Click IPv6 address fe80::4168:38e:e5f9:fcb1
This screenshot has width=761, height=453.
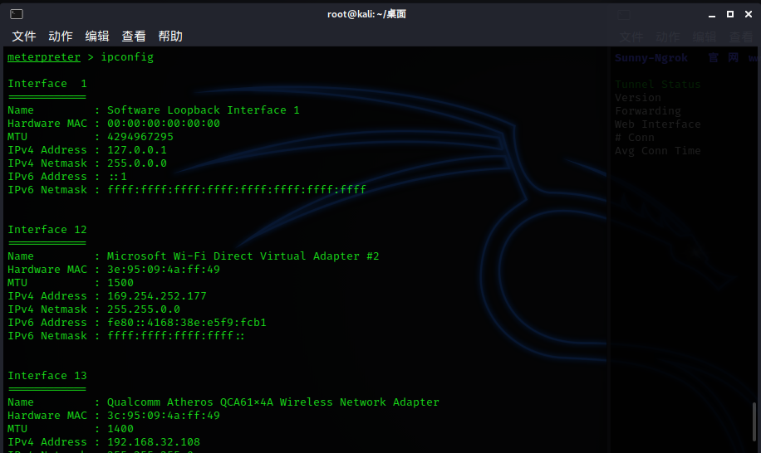[x=187, y=323]
